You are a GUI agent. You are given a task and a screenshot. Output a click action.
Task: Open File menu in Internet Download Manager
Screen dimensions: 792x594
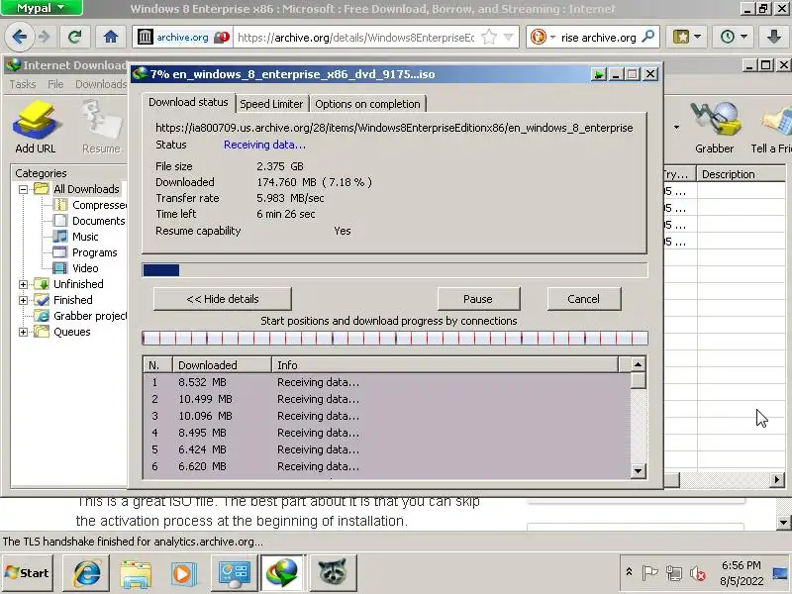(55, 84)
